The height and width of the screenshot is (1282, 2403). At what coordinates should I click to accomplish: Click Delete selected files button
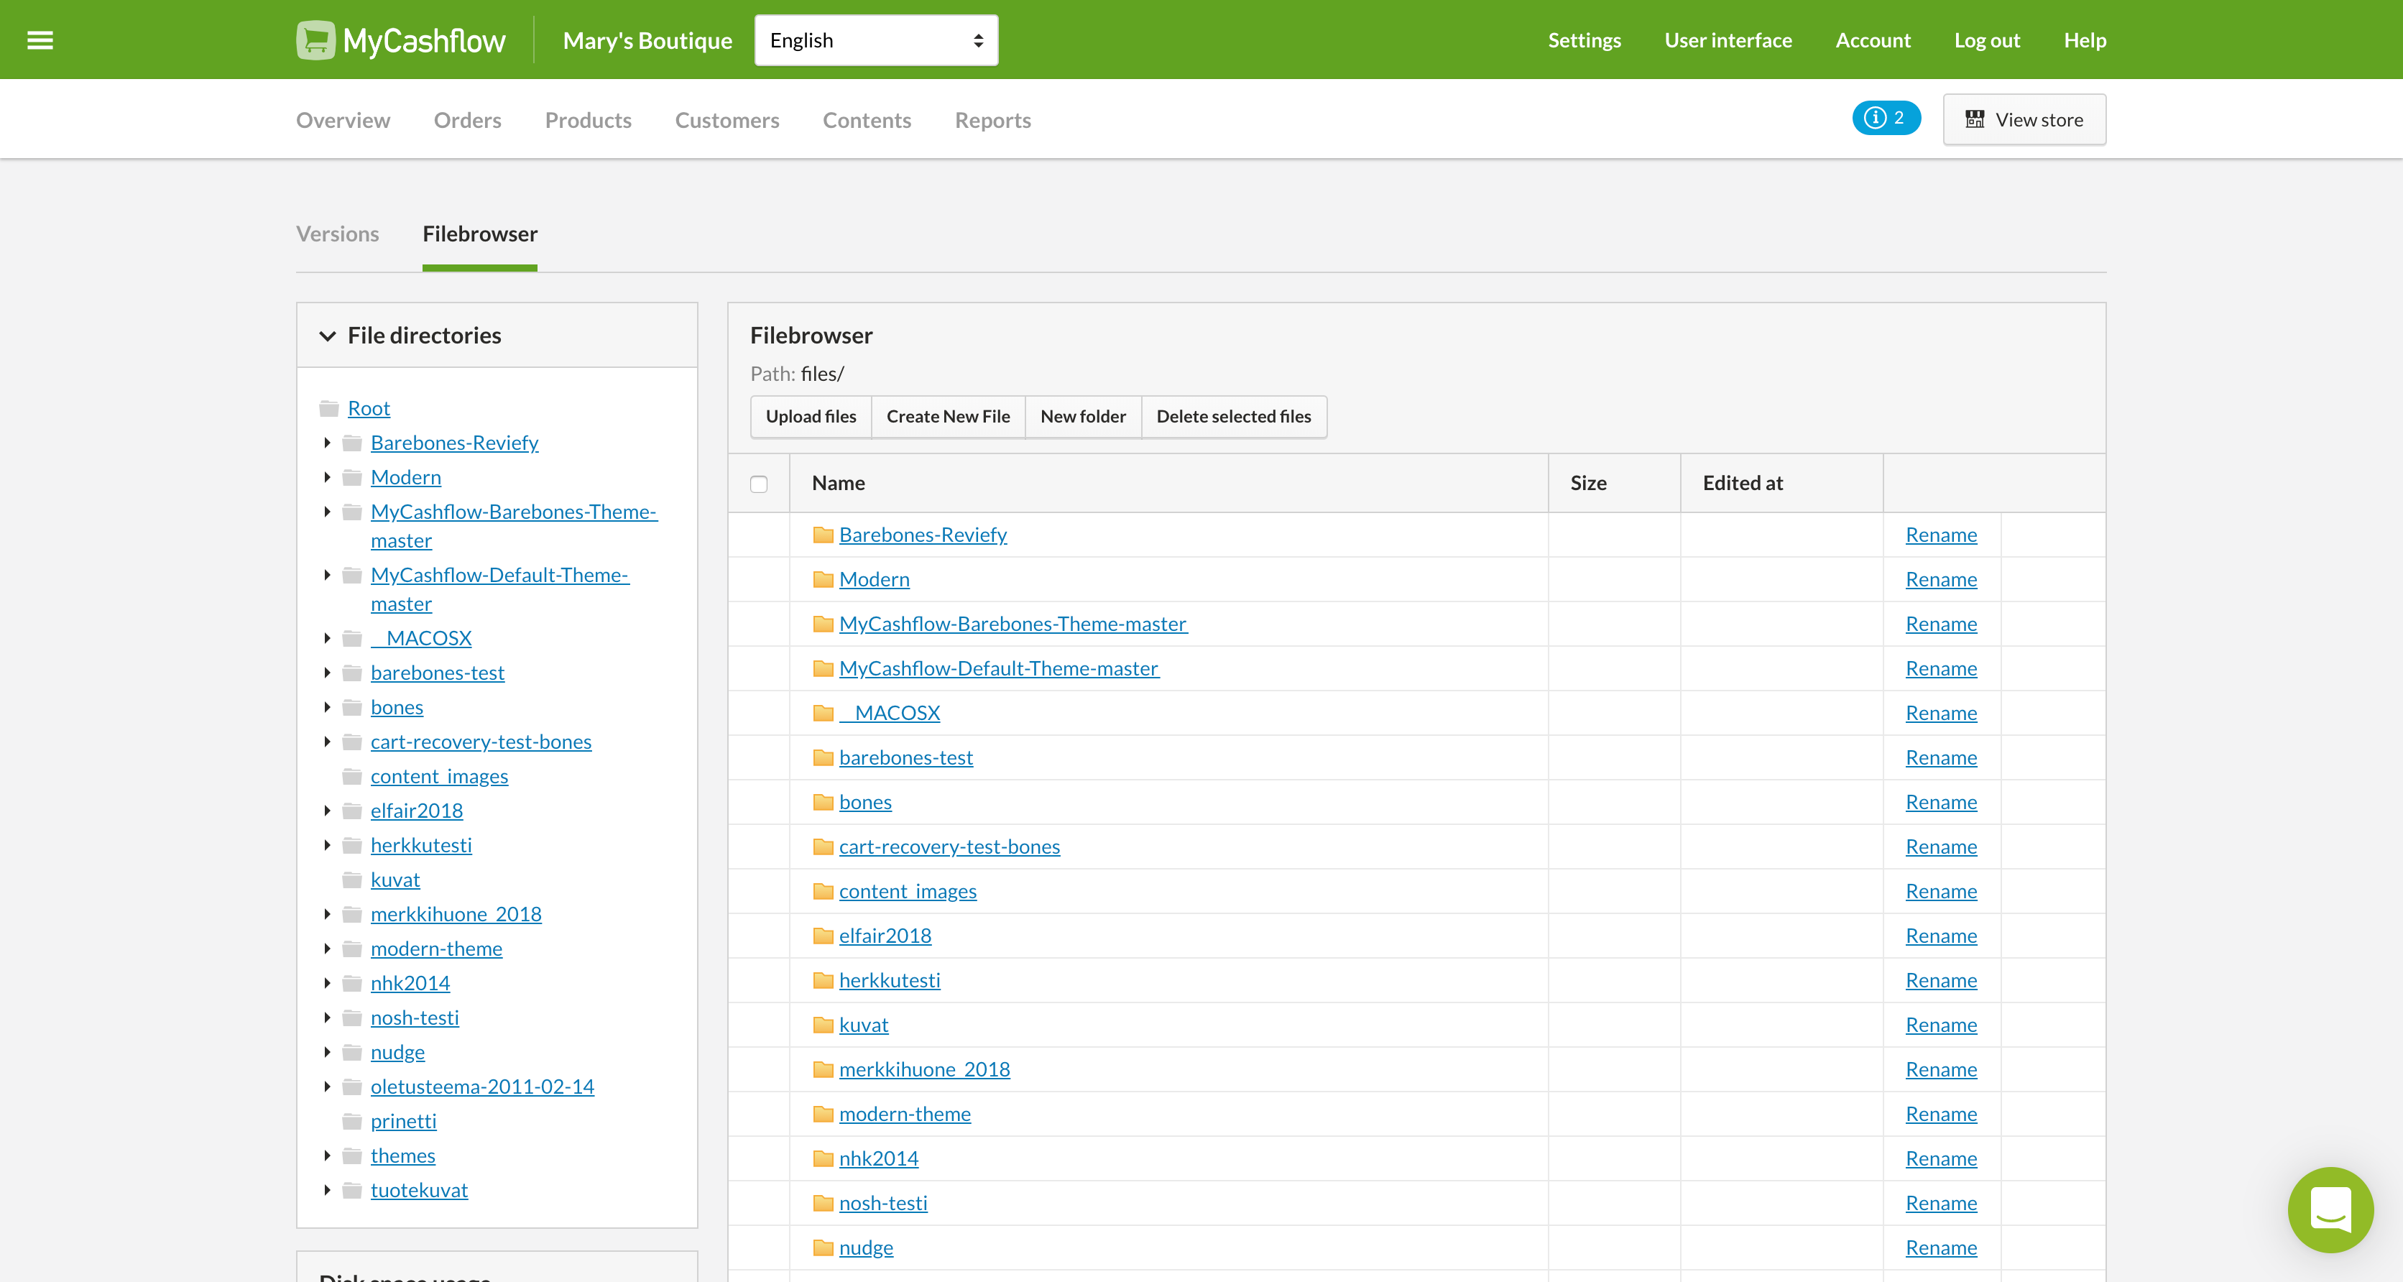[x=1233, y=416]
